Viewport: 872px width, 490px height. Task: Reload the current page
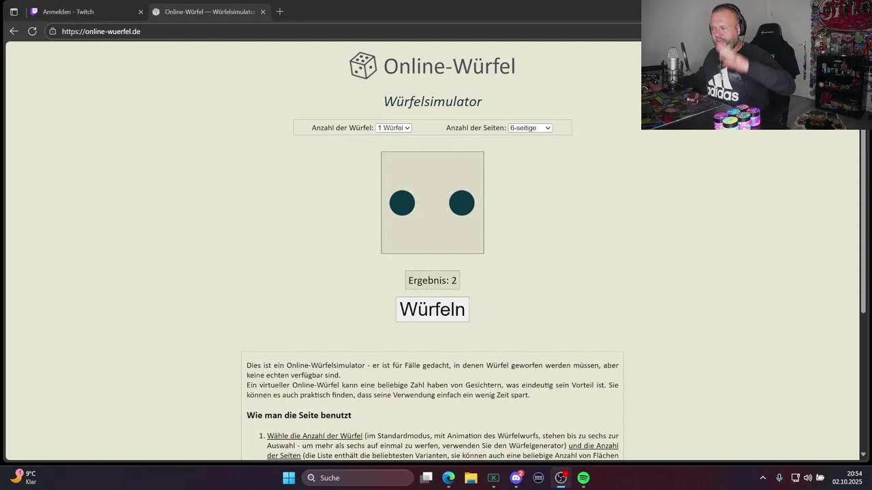(32, 31)
